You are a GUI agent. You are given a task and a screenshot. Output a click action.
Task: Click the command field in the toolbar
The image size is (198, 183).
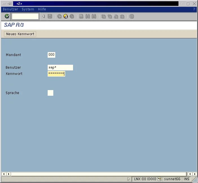25,16
